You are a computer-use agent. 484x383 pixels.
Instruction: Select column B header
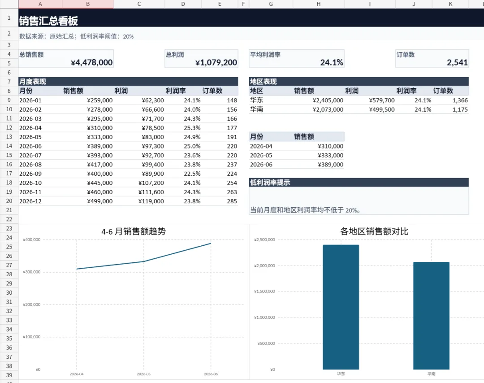tap(88, 4)
